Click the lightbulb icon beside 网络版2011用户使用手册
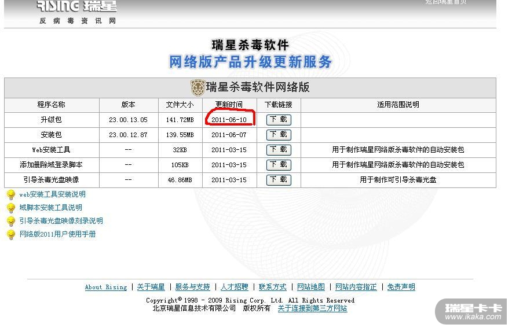The width and height of the screenshot is (512, 328). (11, 234)
